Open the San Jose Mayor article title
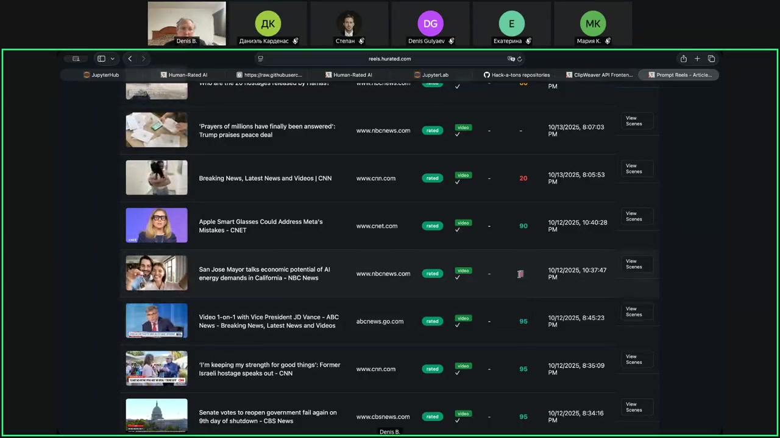The height and width of the screenshot is (438, 780). 264,274
